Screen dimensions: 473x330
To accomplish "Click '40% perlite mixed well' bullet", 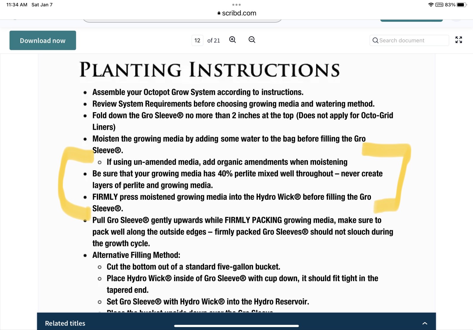I will [237, 179].
